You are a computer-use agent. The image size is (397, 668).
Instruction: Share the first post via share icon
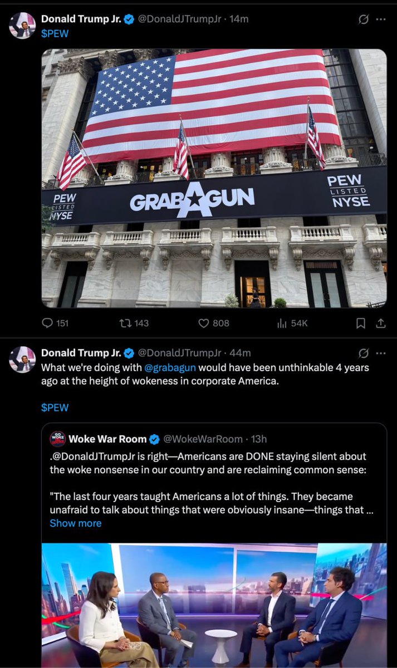pyautogui.click(x=381, y=323)
